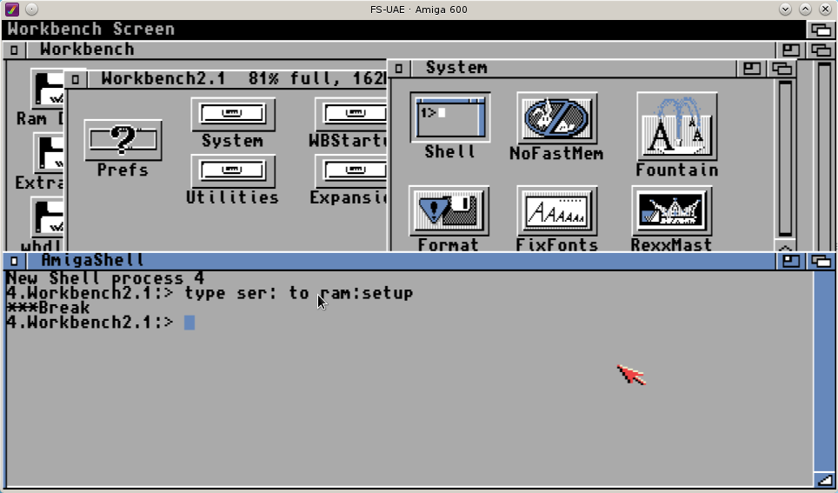Close the Workbench main window gadget

(x=15, y=50)
